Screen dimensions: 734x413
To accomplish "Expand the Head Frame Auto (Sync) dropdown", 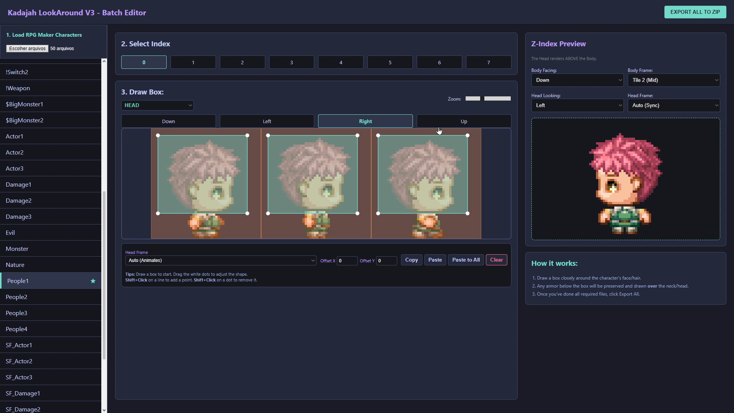I will [674, 106].
